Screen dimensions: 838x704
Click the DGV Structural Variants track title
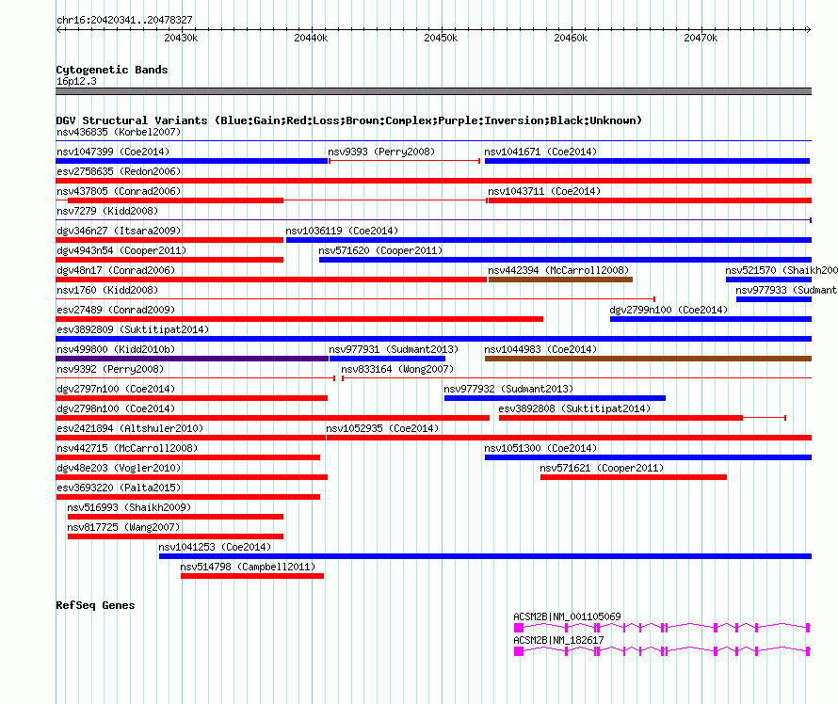(348, 120)
